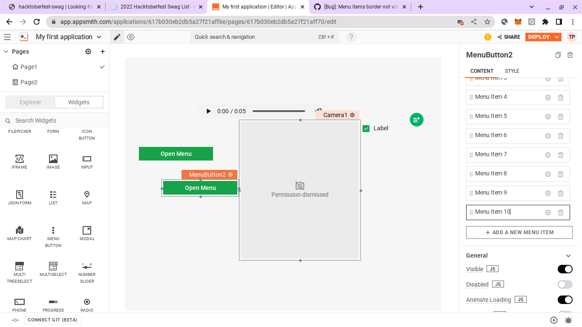Open the debugger bug icon
Screen dimensions: 582x327
point(568,320)
